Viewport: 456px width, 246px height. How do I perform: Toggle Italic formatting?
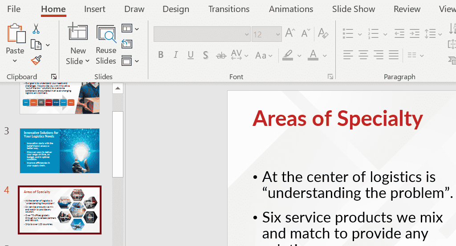[x=175, y=56]
